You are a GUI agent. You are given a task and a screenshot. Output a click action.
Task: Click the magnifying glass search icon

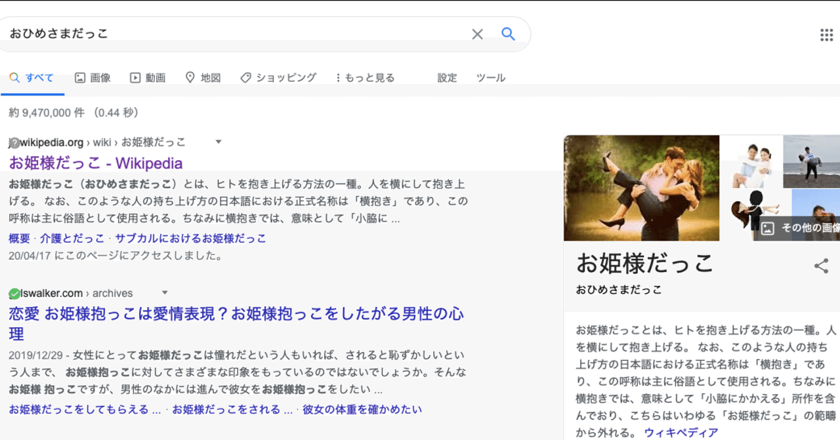pos(508,34)
